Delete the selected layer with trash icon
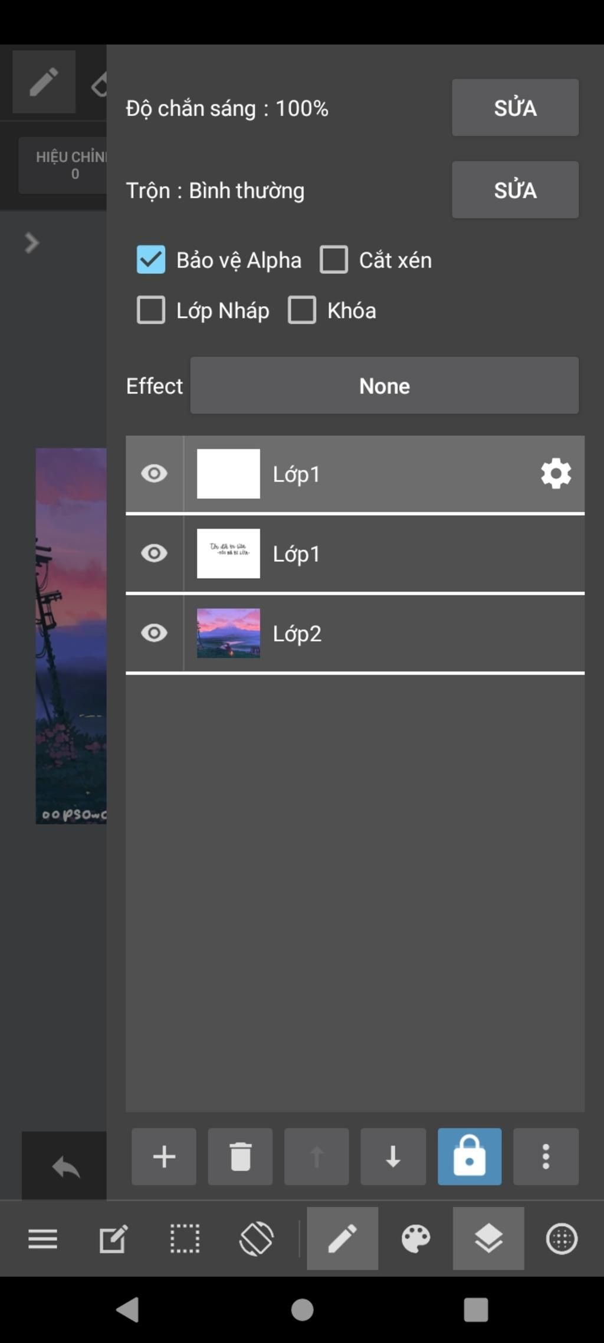Screen dimensions: 604x1343 [240, 1157]
